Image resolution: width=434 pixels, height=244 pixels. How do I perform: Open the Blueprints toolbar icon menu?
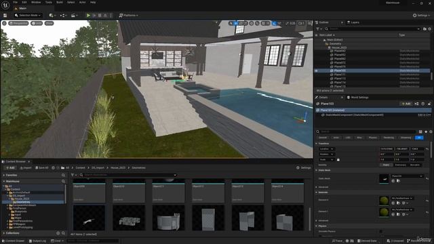63,16
